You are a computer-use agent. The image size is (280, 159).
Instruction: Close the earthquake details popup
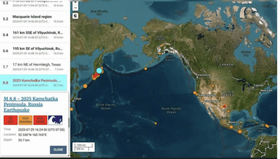tap(58, 150)
